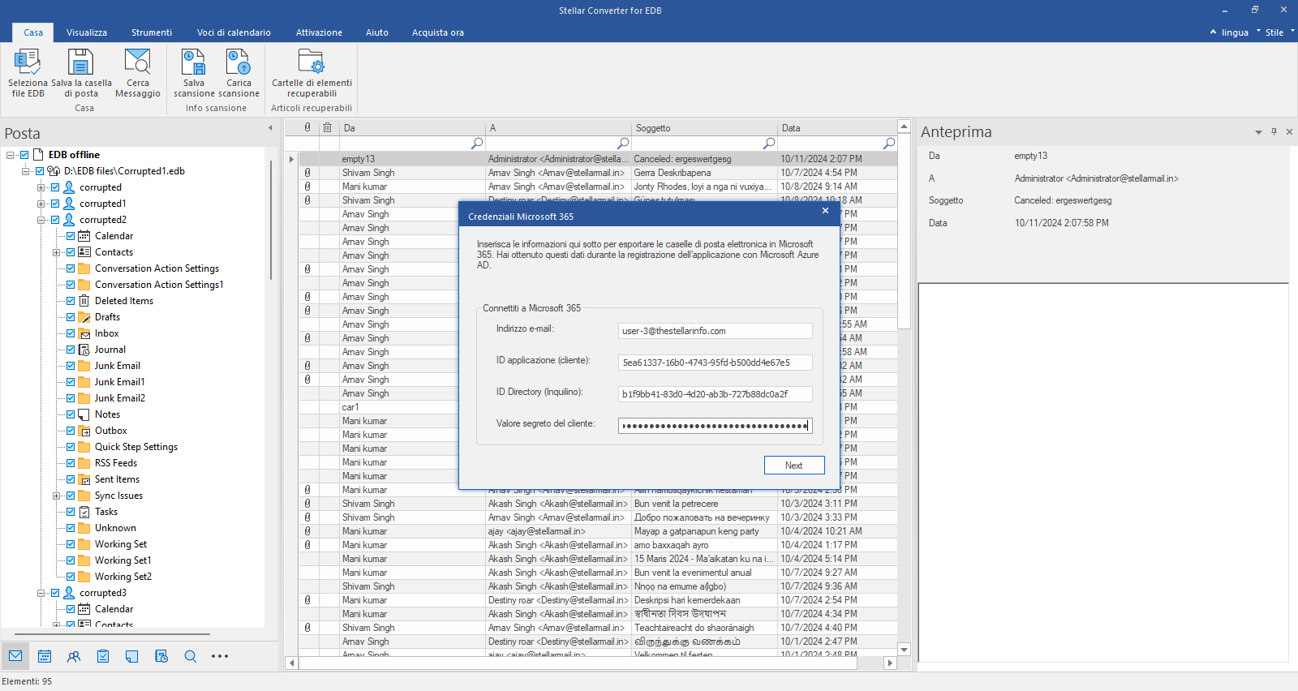Click the message list scroll down arrow
The width and height of the screenshot is (1298, 691).
(x=905, y=650)
